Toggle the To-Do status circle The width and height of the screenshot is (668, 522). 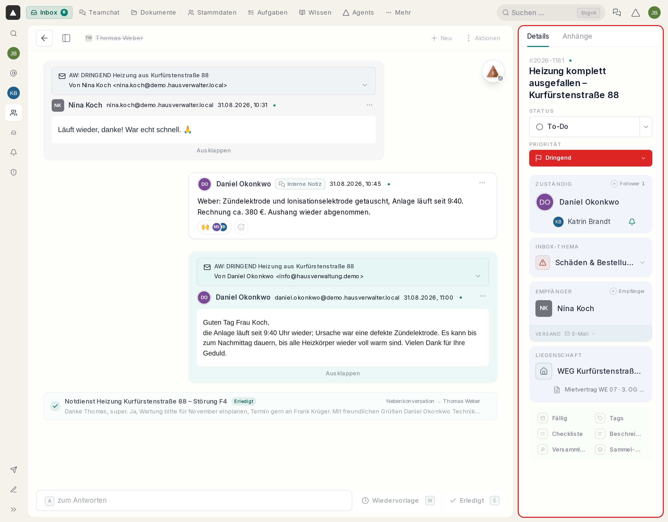(x=540, y=127)
